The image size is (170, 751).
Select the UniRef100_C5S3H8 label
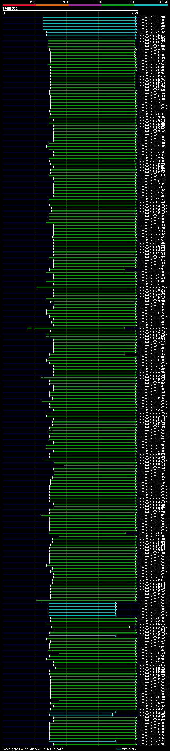(x=152, y=389)
